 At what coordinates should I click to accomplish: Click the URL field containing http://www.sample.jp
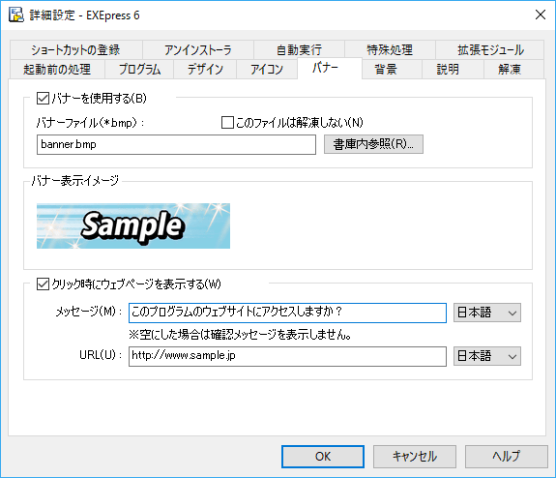coord(287,356)
